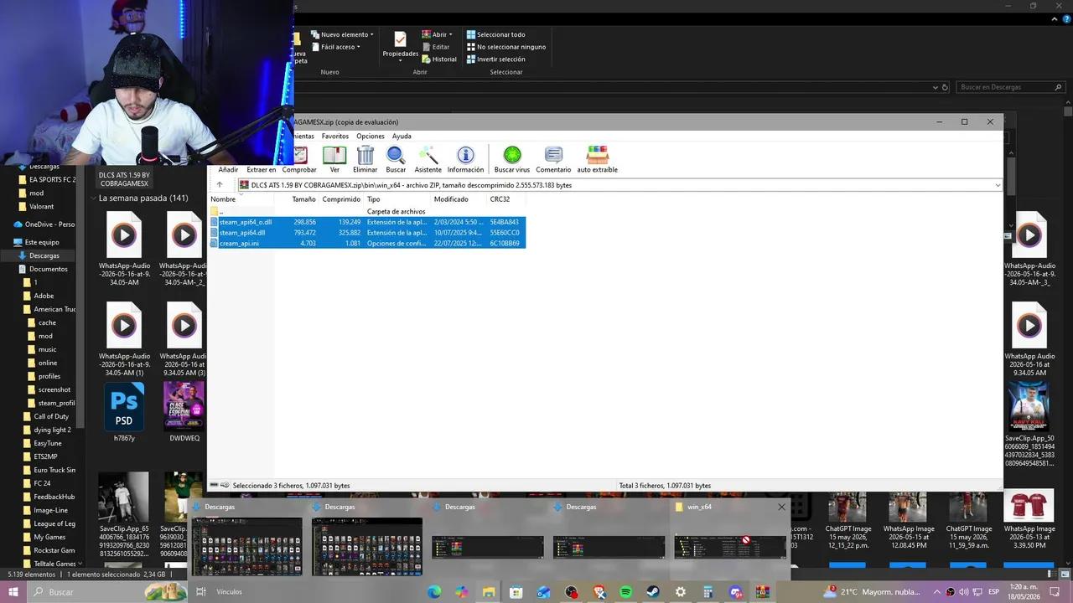Expand Explorer address history dropdown
Image resolution: width=1073 pixels, height=603 pixels.
[x=936, y=87]
